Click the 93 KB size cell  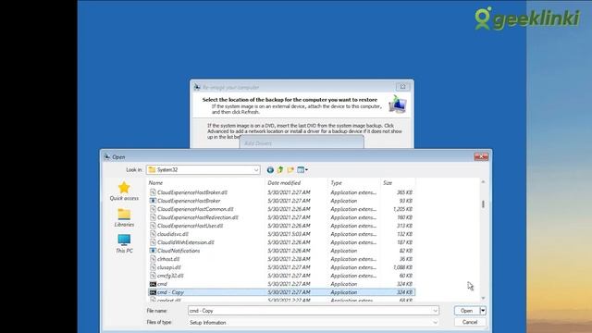point(405,201)
